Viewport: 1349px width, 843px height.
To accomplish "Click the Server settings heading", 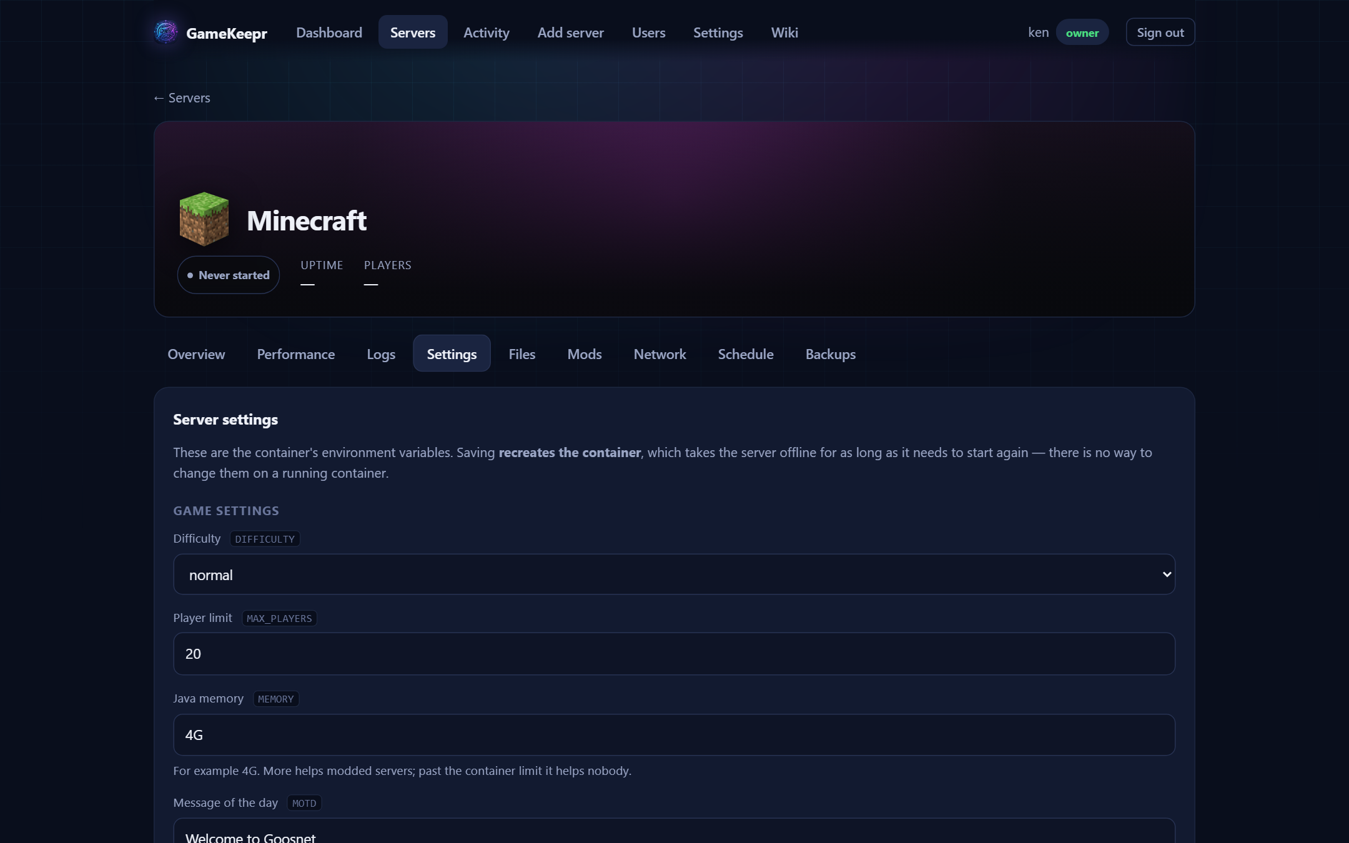I will (225, 420).
